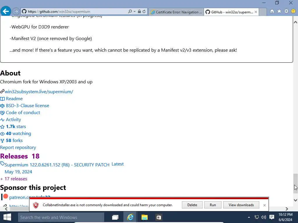Open the Releases 18 heading link
This screenshot has width=298, height=223.
click(x=20, y=156)
